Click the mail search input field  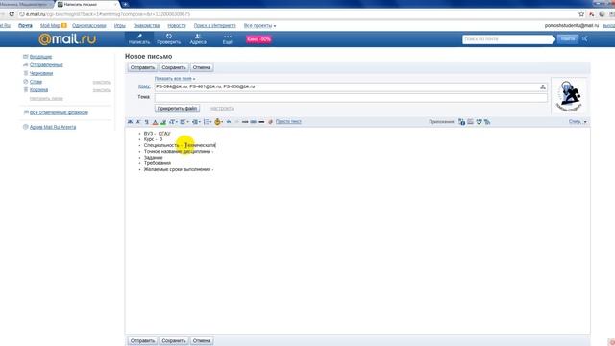tap(507, 39)
